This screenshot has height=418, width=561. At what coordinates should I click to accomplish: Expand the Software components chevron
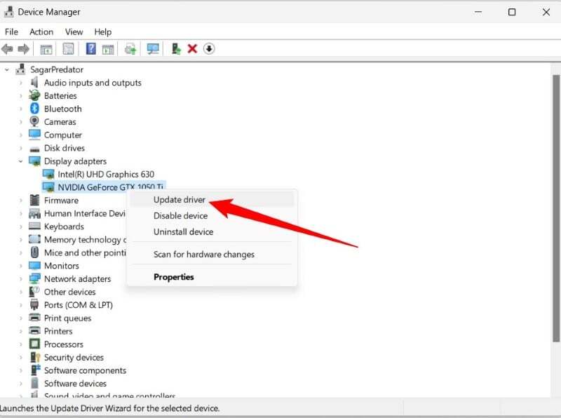pos(21,370)
